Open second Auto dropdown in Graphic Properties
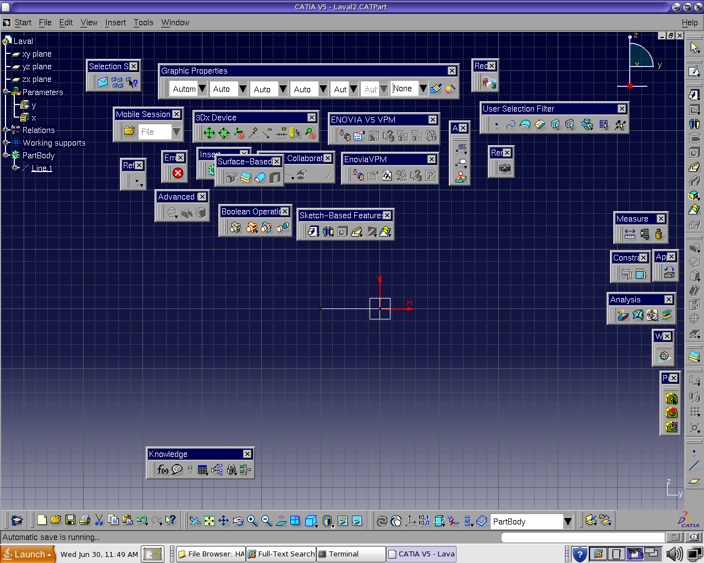 283,89
